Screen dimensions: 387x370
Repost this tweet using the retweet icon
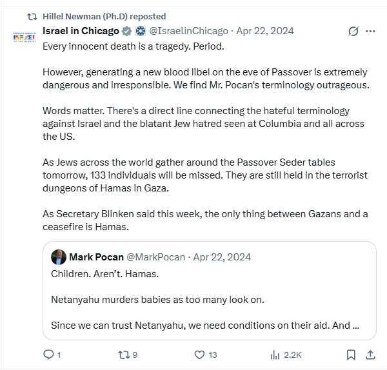pos(124,355)
